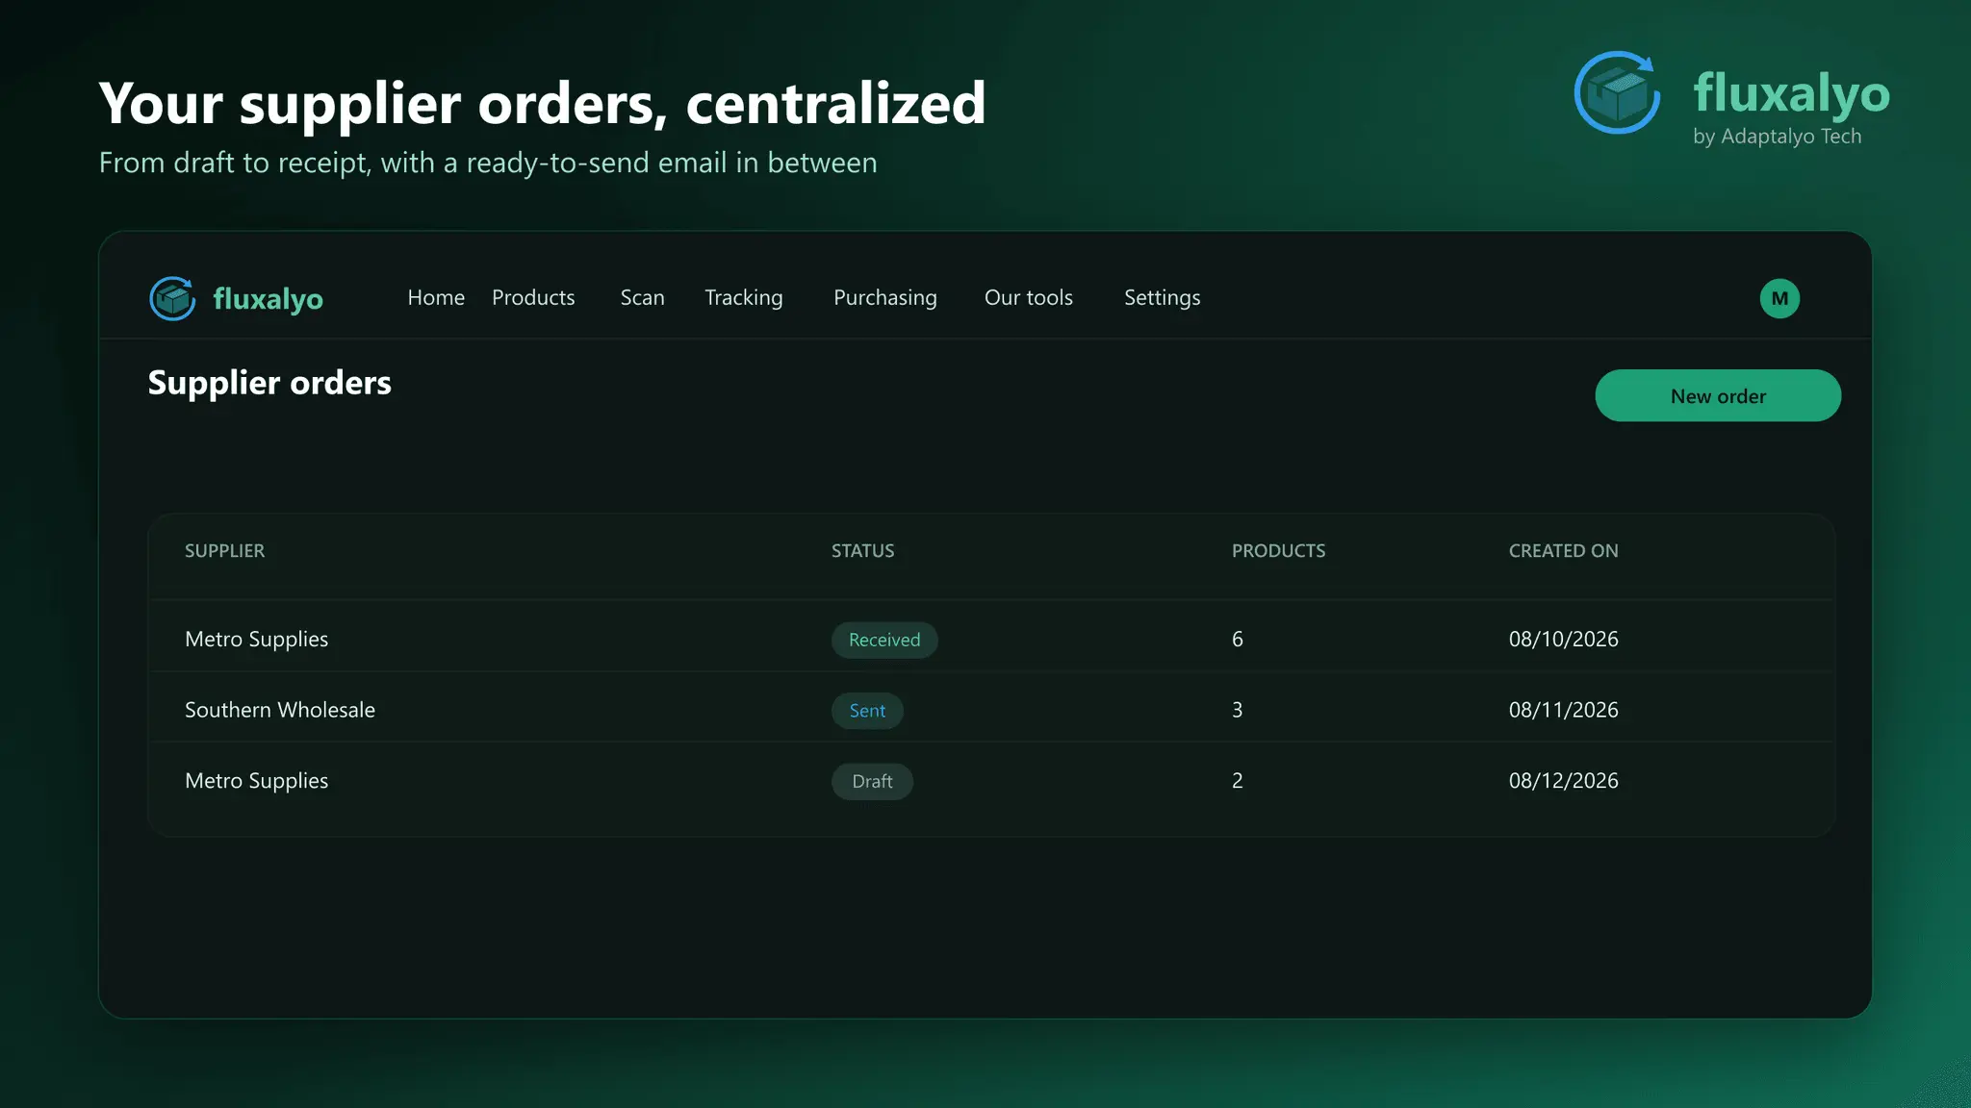
Task: Click the Draft status badge
Action: click(x=872, y=781)
